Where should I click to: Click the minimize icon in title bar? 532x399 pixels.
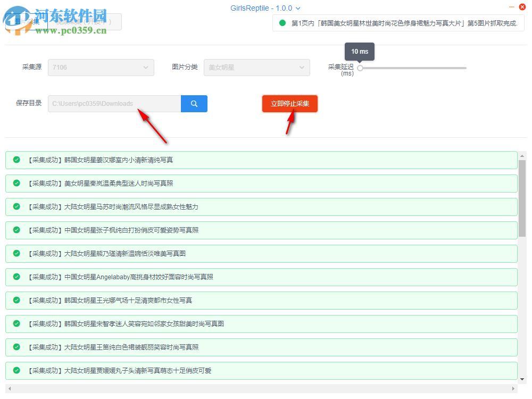(511, 7)
